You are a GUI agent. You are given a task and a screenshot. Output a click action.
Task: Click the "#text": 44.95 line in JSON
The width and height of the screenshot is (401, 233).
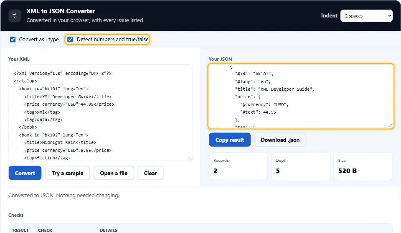[x=258, y=112]
